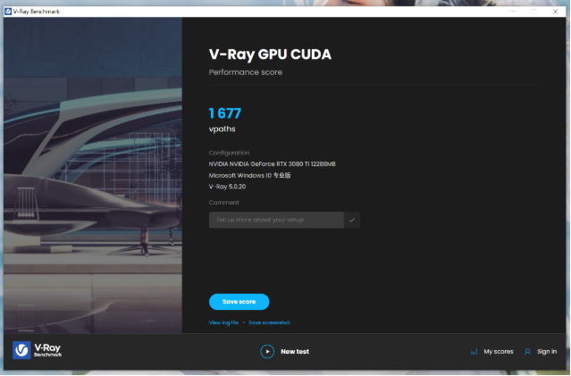571x376 pixels.
Task: Click the 1677 performance score value
Action: pos(225,113)
